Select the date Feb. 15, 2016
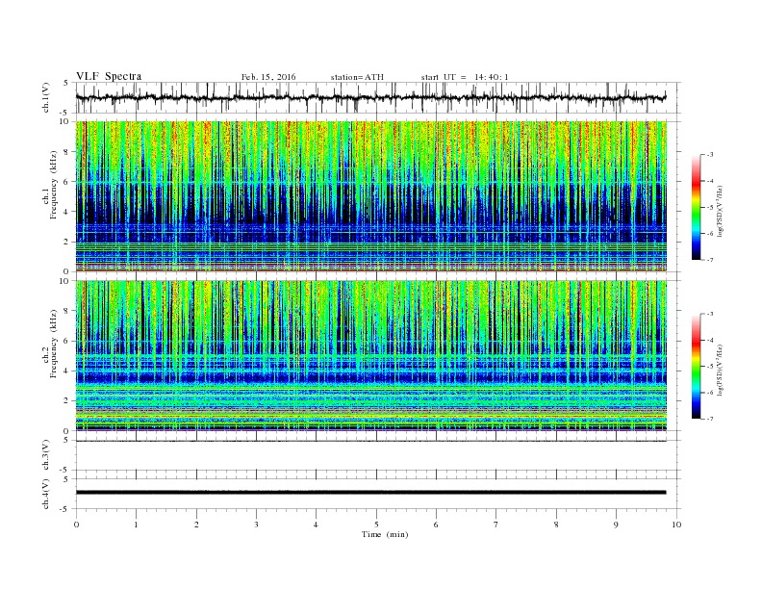The image size is (762, 589). click(268, 77)
